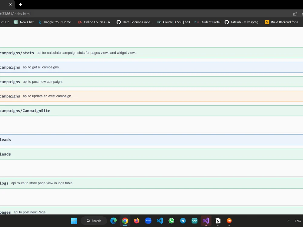Launch Firefox from the taskbar
303x227 pixels.
[x=137, y=221]
